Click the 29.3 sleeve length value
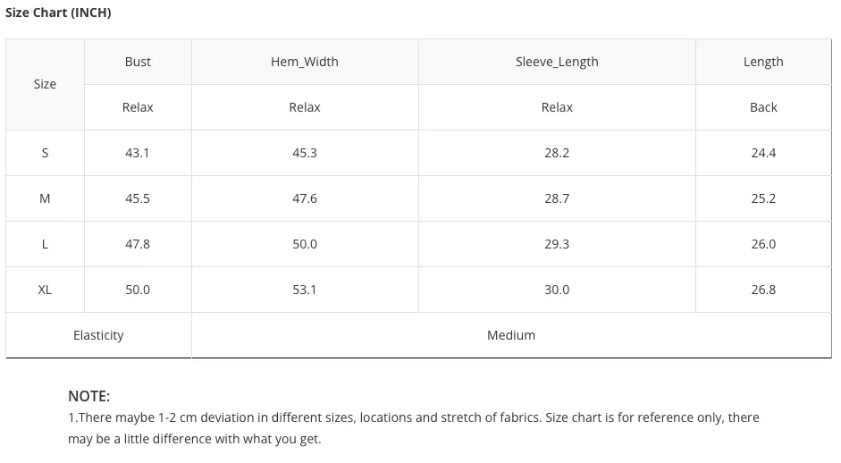The image size is (841, 463). pos(557,244)
